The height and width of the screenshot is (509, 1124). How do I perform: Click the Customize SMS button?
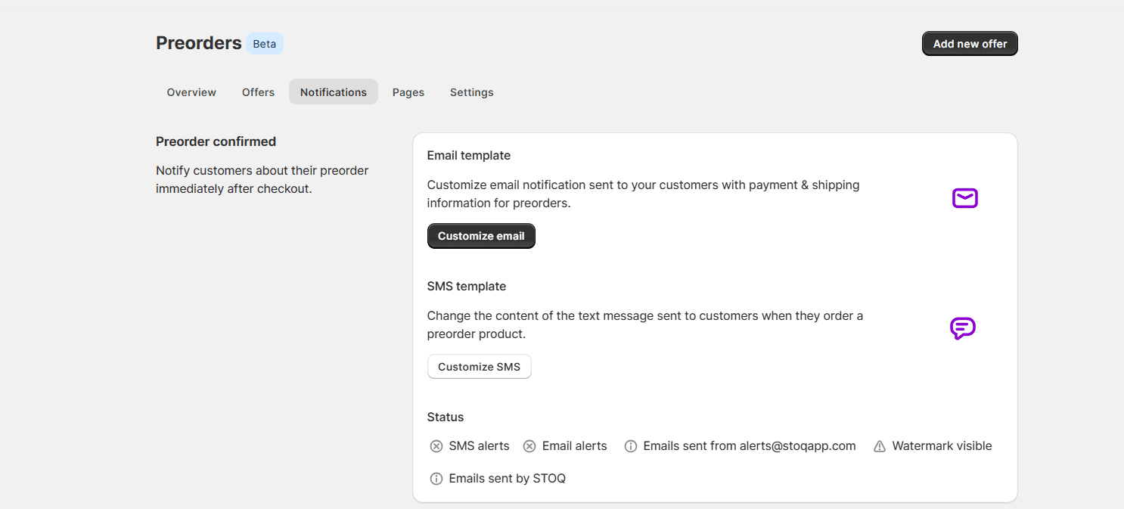pyautogui.click(x=479, y=367)
